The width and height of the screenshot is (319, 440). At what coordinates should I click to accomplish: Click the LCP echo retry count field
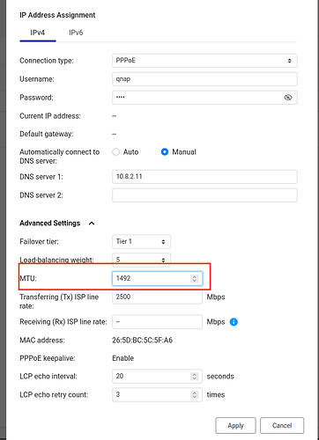click(157, 394)
